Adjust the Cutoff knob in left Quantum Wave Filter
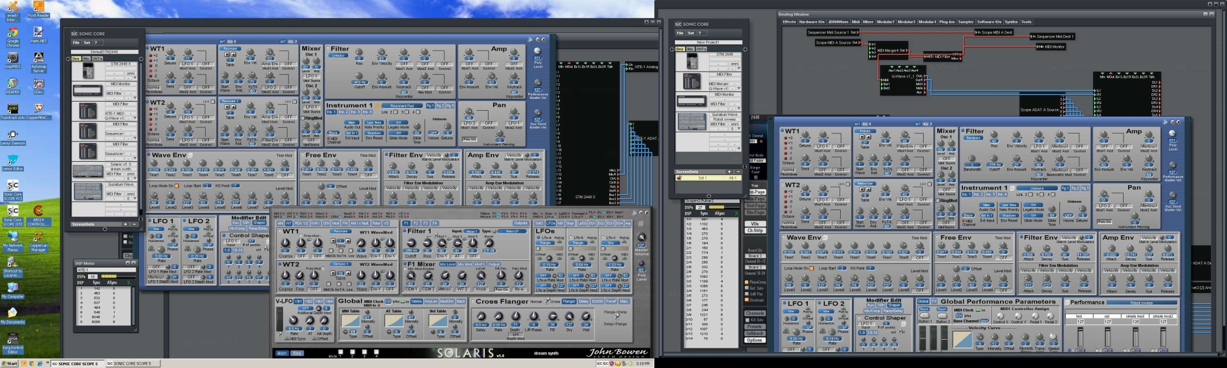This screenshot has height=368, width=1227. (360, 76)
